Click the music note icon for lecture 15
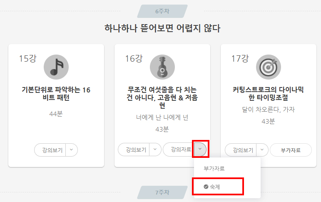 click(x=56, y=67)
